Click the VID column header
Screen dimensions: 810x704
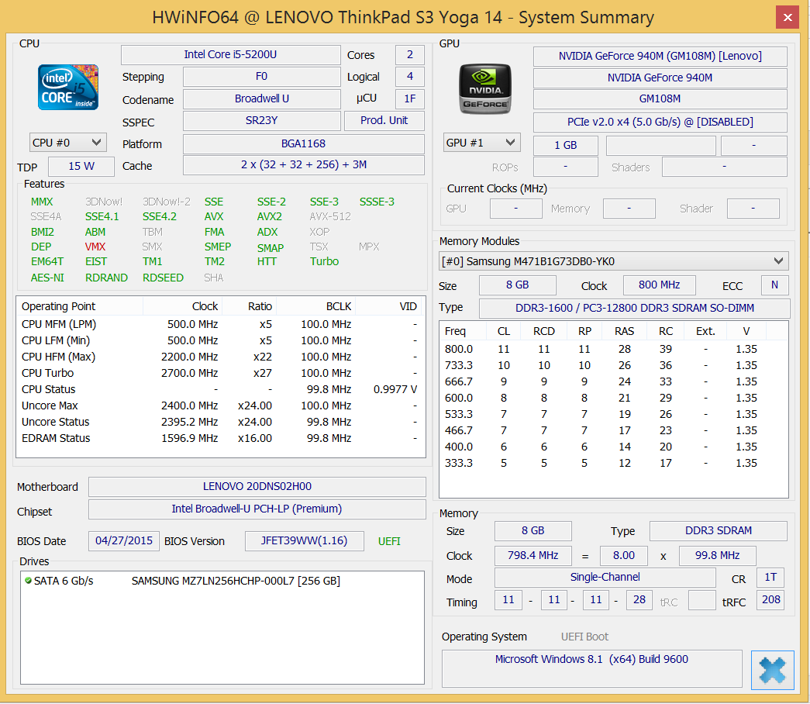[x=388, y=306]
